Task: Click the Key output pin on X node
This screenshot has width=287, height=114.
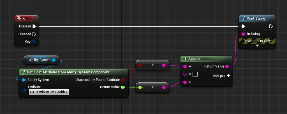Action: click(x=34, y=42)
